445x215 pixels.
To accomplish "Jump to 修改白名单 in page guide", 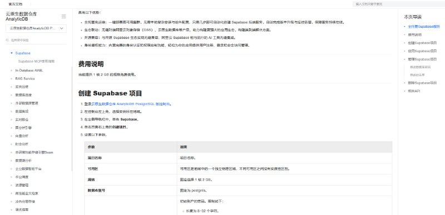I will 417,75.
